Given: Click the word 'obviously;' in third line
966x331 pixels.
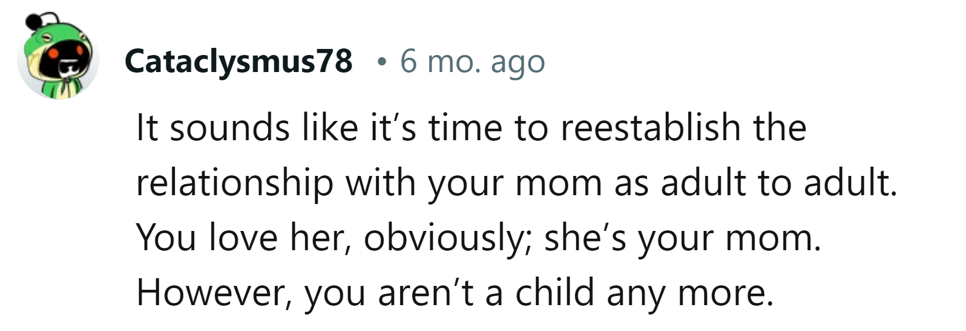Looking at the screenshot, I should point(447,238).
